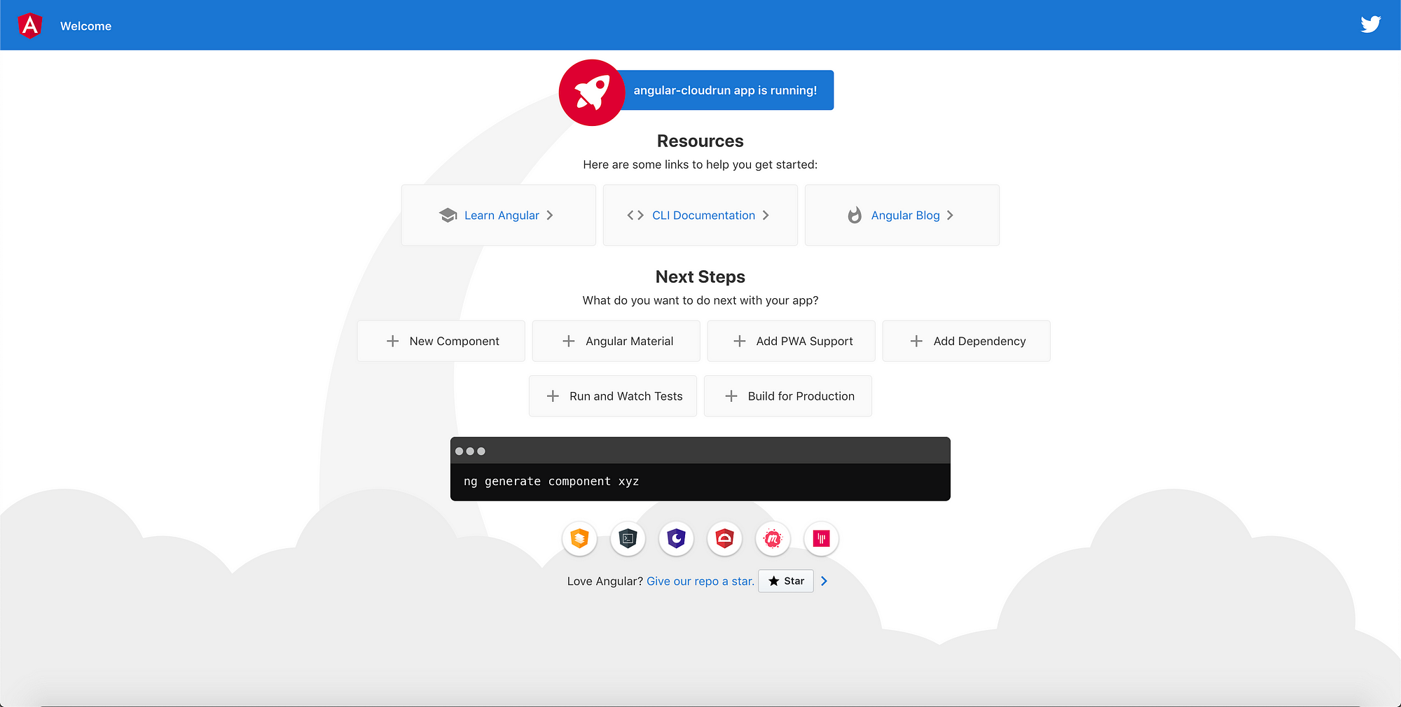Click the rocket ship badge
The width and height of the screenshot is (1401, 707).
coord(591,92)
